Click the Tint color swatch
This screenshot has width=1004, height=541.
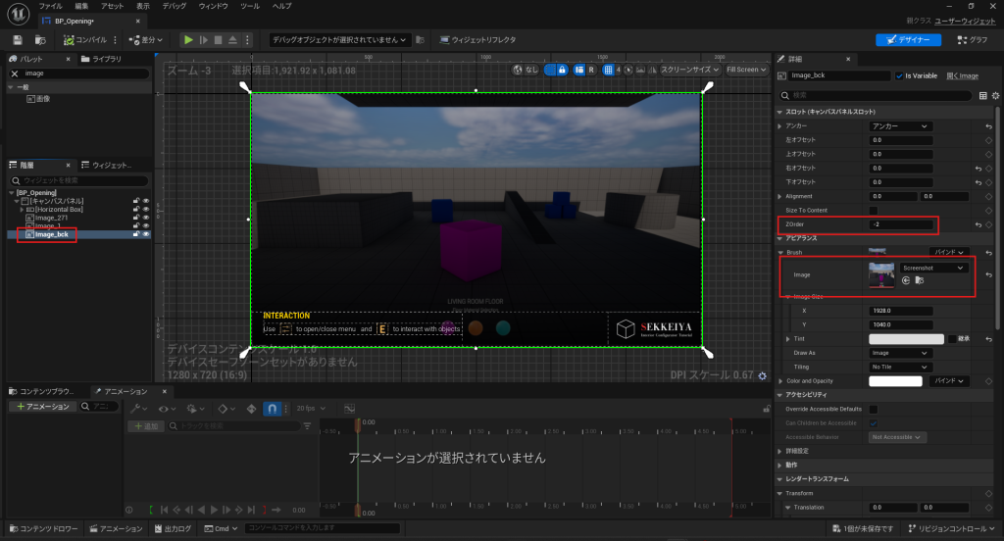click(x=906, y=338)
